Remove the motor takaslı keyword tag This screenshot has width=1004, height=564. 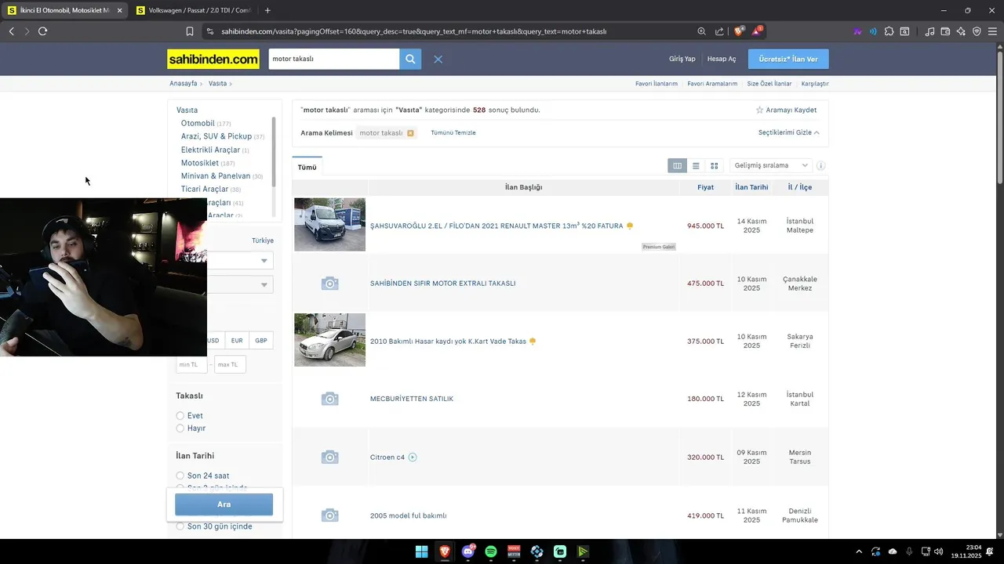410,133
